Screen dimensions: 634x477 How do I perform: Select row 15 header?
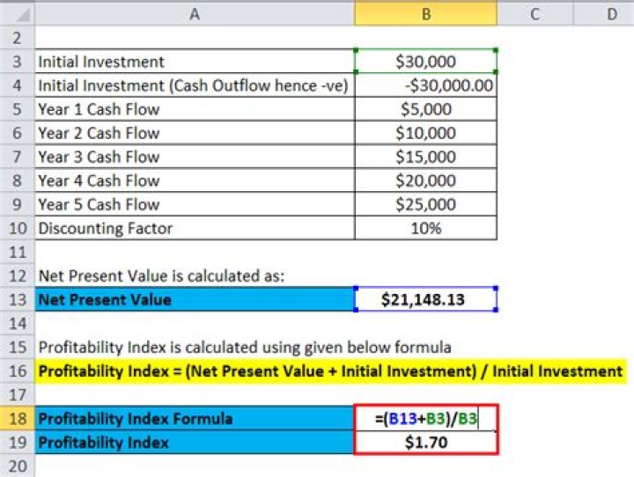[x=17, y=348]
